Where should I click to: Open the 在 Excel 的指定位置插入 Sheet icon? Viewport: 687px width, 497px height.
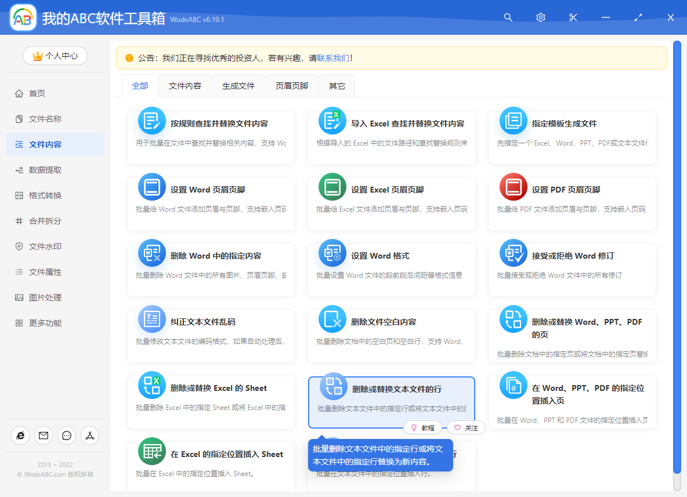click(151, 451)
